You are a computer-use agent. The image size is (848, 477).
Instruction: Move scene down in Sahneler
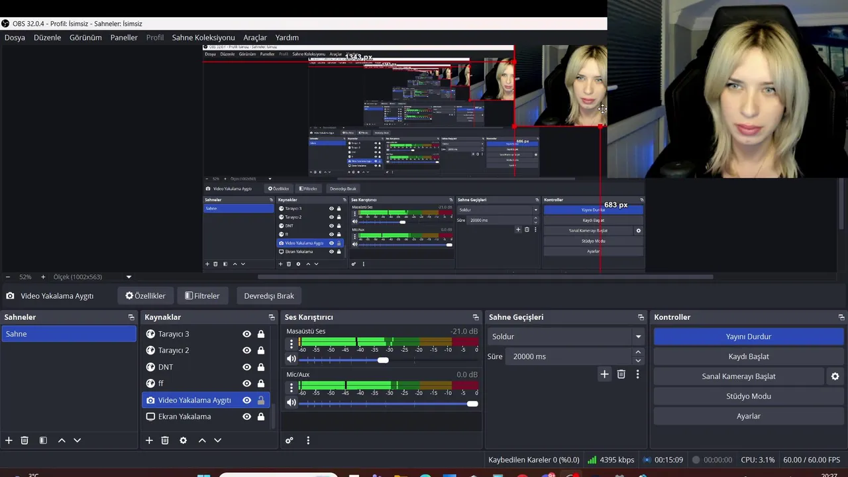point(77,440)
